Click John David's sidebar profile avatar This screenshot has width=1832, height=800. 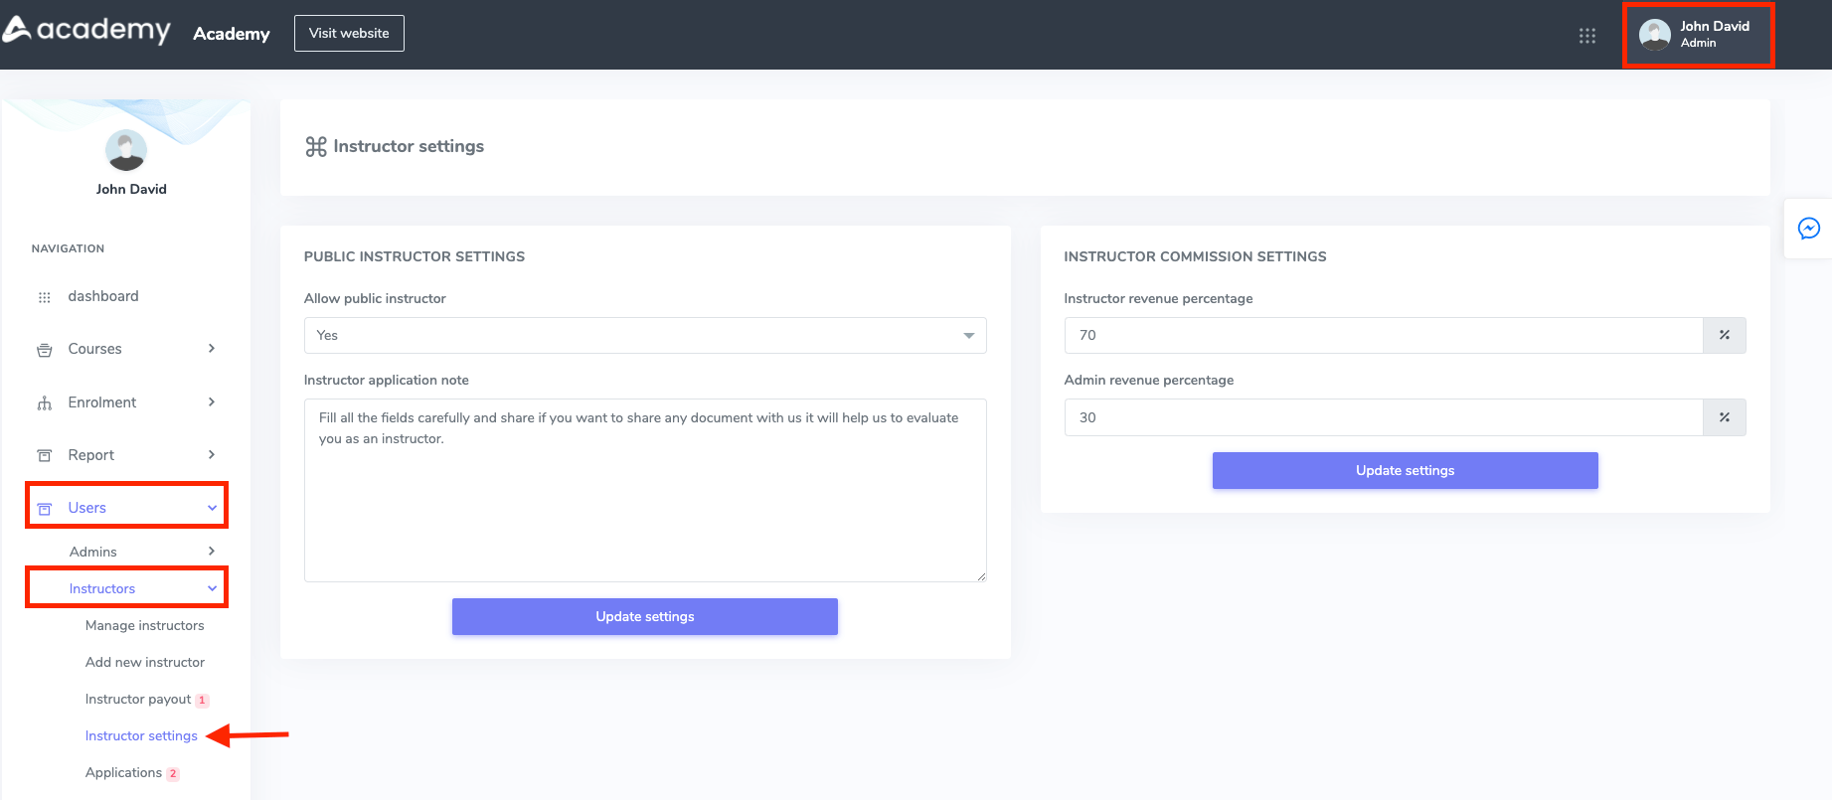point(126,151)
